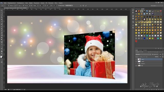Viewport: 164px width, 92px height.
Task: Hide the highlighted top layer's eye
Action: 136,59
